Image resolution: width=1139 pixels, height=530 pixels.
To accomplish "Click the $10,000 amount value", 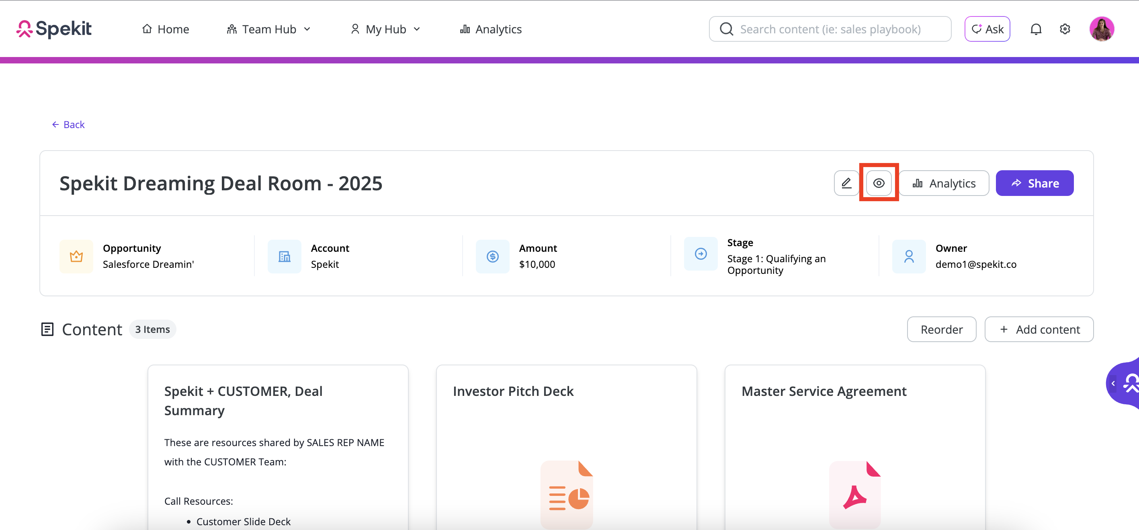I will click(537, 264).
